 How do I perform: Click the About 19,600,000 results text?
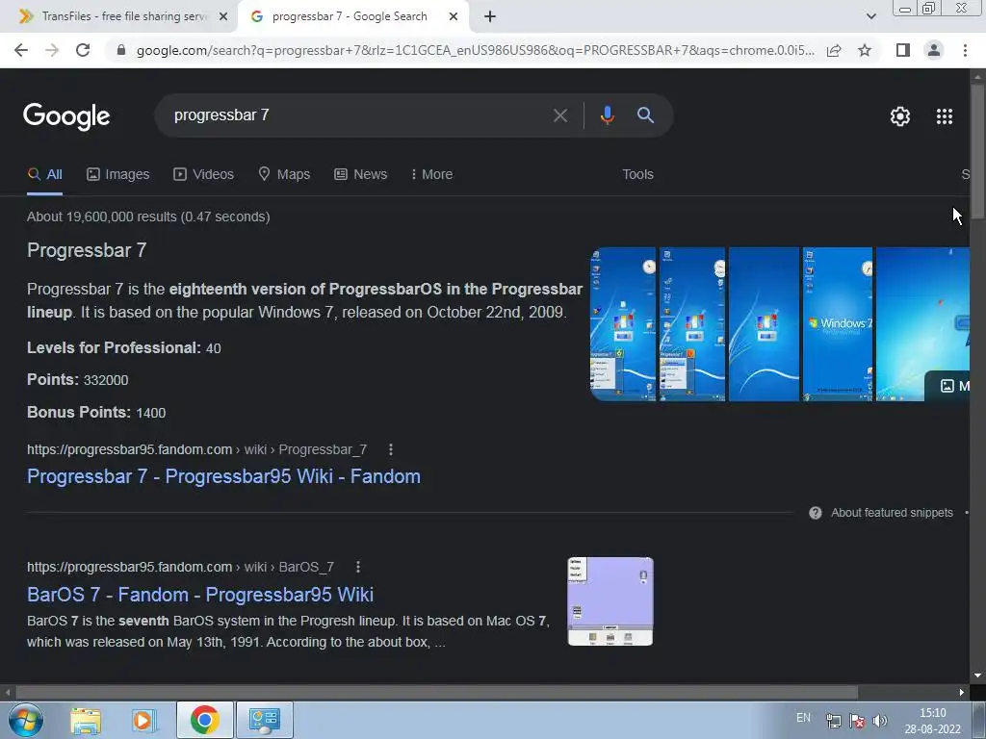pyautogui.click(x=148, y=217)
